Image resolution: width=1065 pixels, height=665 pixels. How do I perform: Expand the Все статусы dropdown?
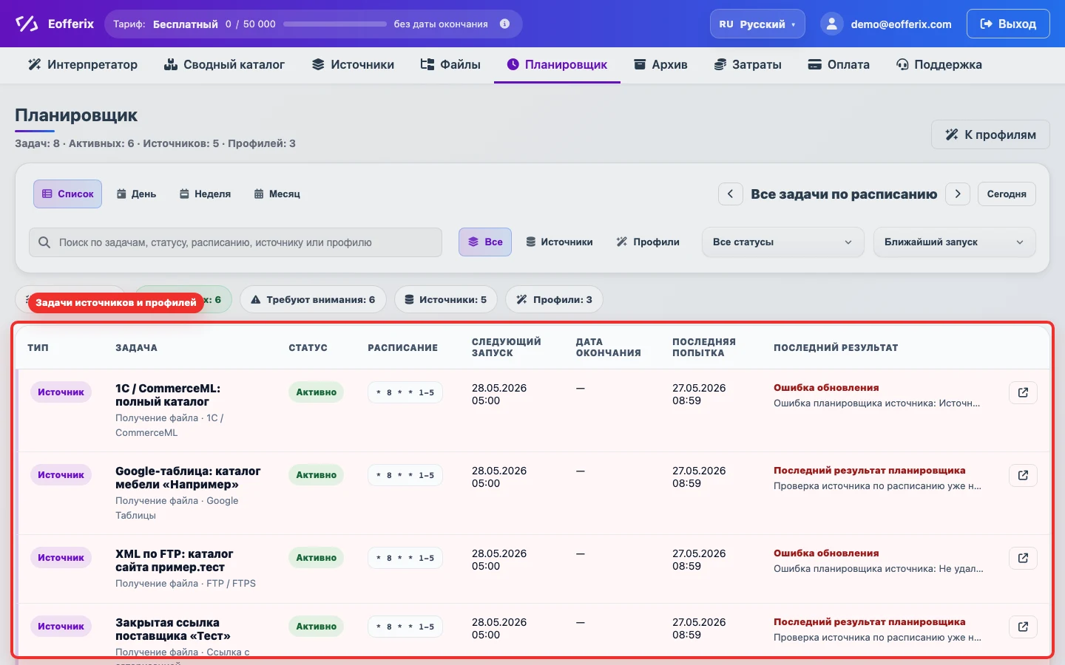pyautogui.click(x=782, y=242)
